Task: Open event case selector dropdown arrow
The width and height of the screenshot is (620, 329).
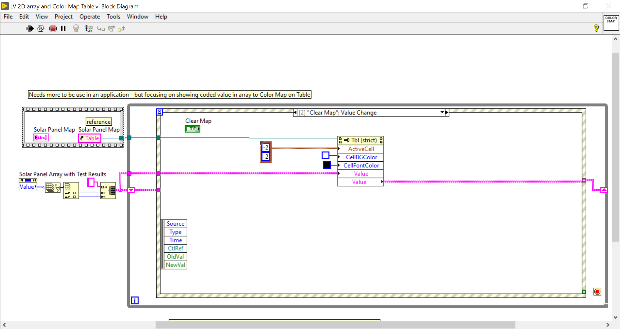Action: click(x=442, y=112)
